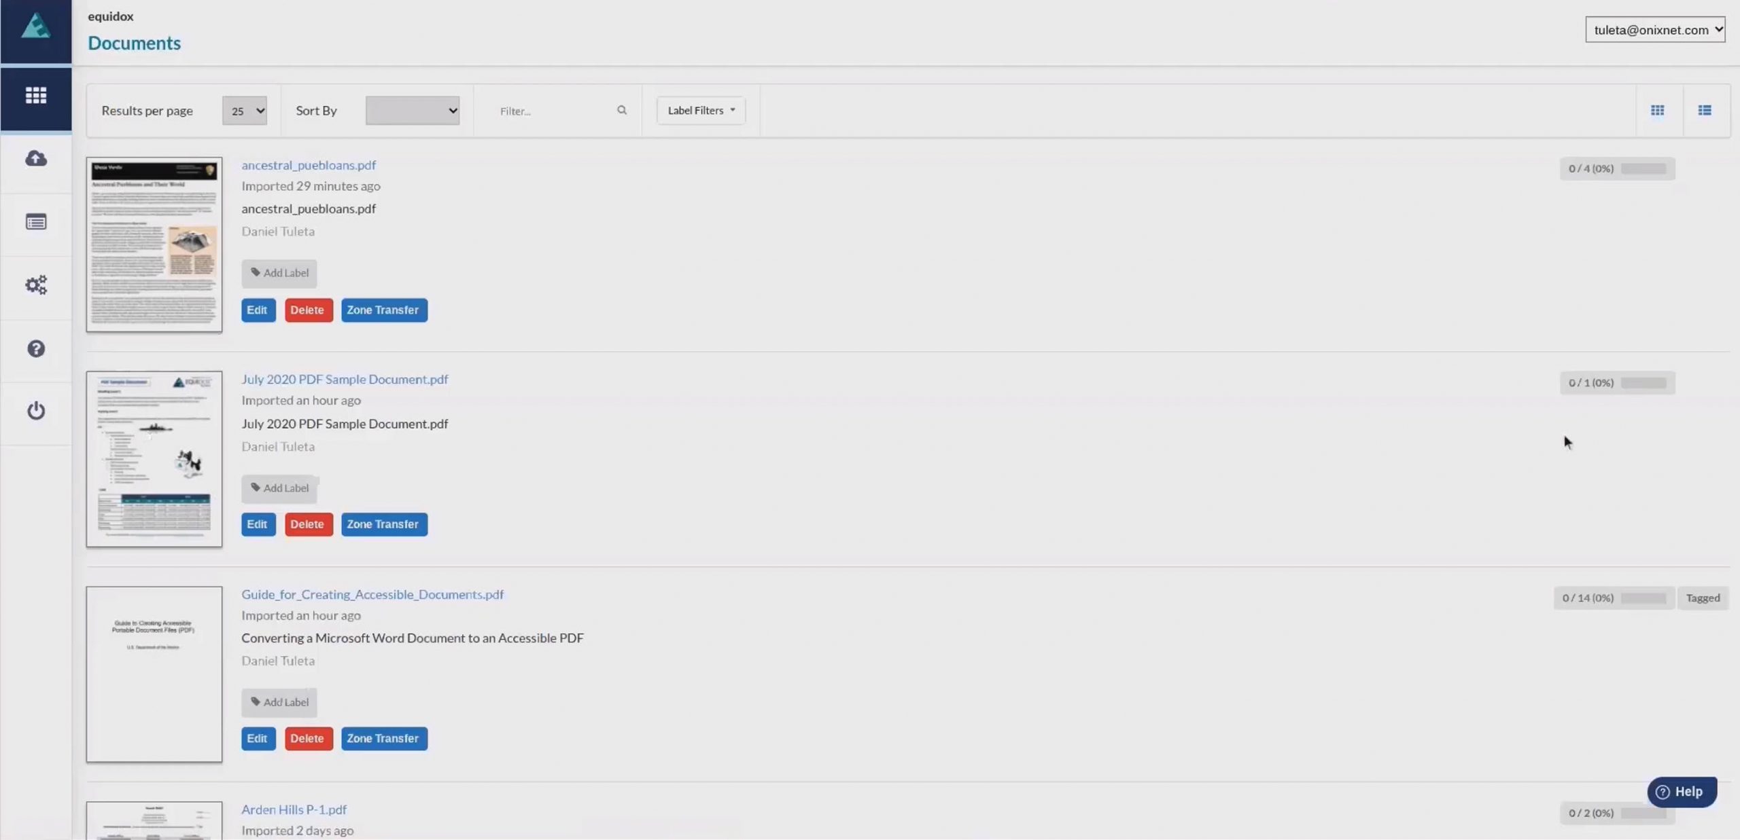This screenshot has width=1740, height=840.
Task: Open the apps grid icon in sidebar
Action: 35,94
